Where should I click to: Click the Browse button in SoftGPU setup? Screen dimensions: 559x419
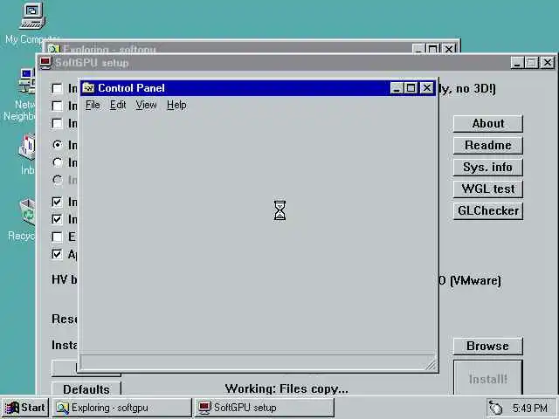487,346
